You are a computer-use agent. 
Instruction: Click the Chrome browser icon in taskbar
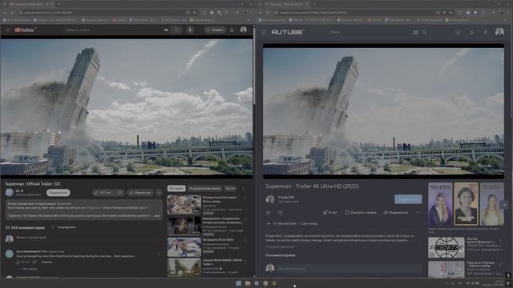tap(265, 283)
